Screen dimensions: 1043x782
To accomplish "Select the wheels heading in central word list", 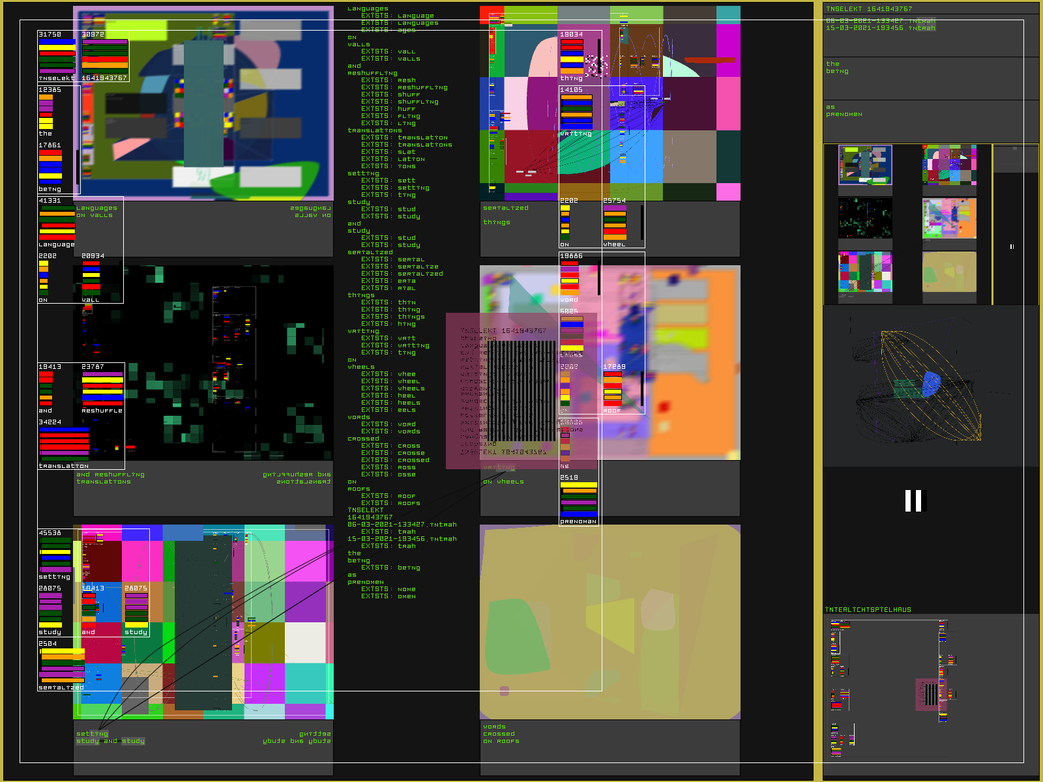I will pos(361,367).
